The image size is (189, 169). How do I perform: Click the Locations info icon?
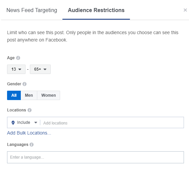(x=30, y=110)
